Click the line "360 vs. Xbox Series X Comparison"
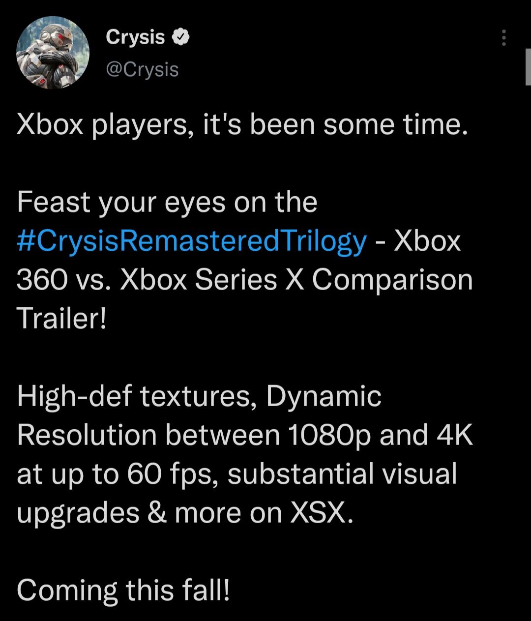The height and width of the screenshot is (621, 531). 244,280
